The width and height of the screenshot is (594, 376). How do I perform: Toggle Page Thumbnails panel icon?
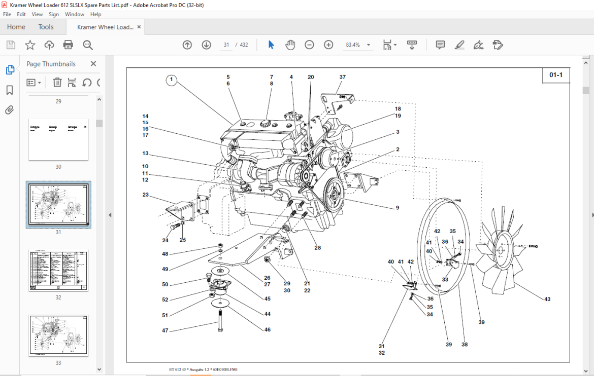10,70
